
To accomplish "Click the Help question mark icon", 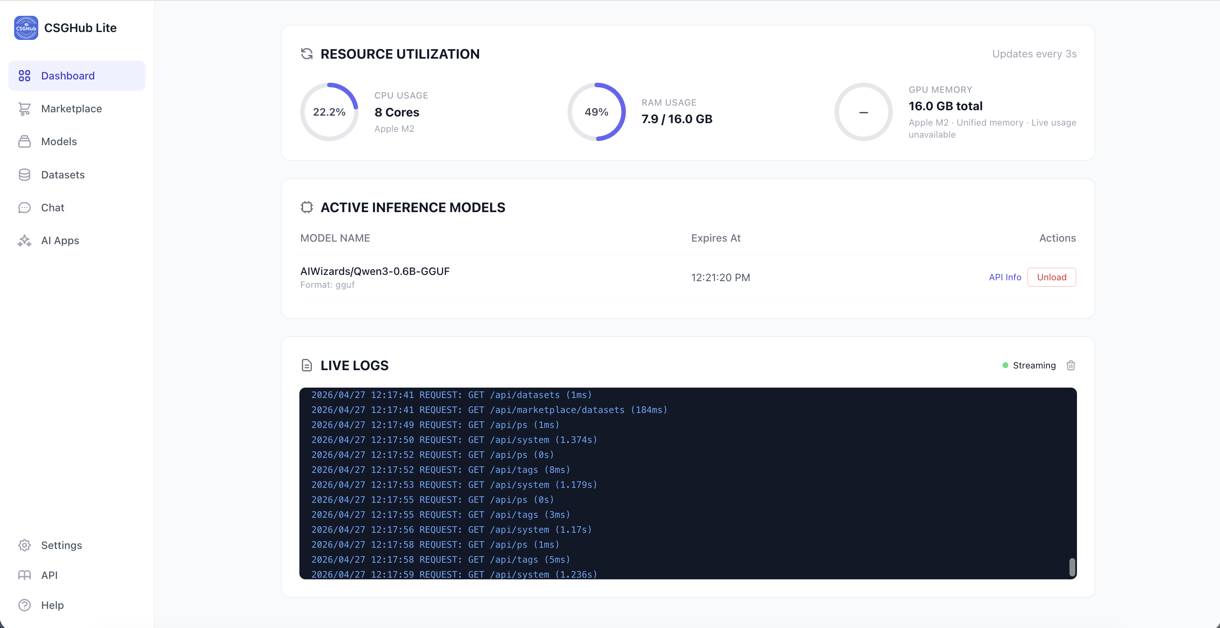I will tap(25, 605).
